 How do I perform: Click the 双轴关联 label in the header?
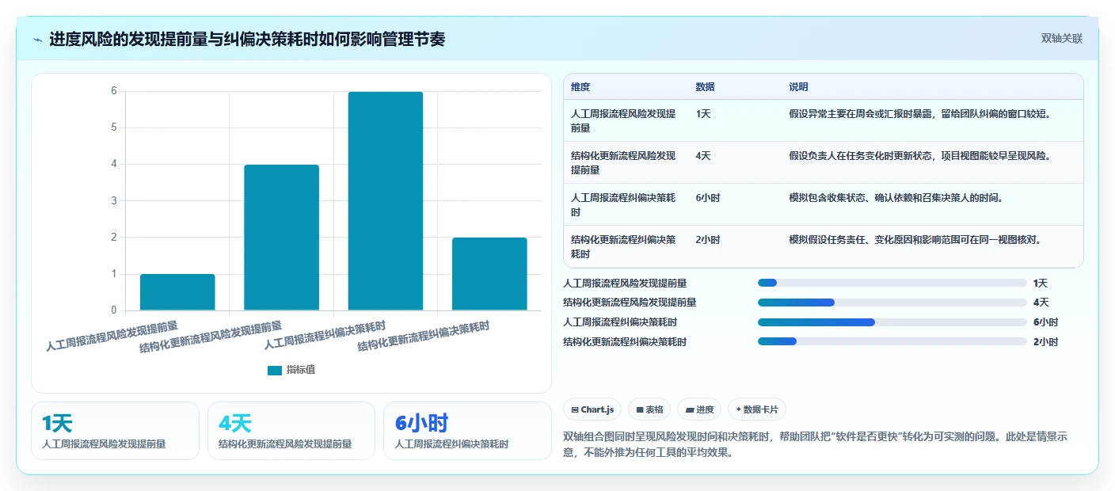point(1061,39)
